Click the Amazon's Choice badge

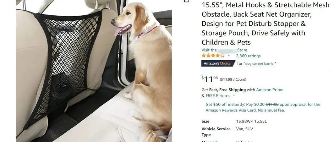coord(218,63)
